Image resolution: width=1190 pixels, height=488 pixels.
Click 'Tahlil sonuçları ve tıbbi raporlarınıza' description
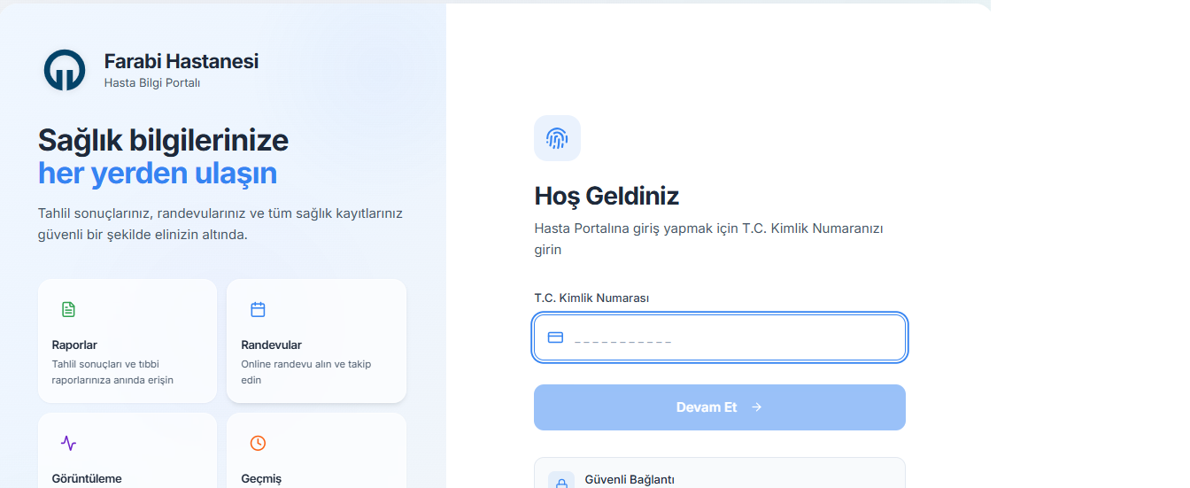pos(112,372)
